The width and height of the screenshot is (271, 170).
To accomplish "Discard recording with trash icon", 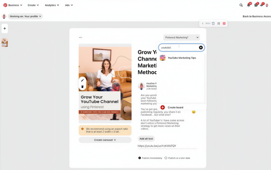I will point(213,23).
